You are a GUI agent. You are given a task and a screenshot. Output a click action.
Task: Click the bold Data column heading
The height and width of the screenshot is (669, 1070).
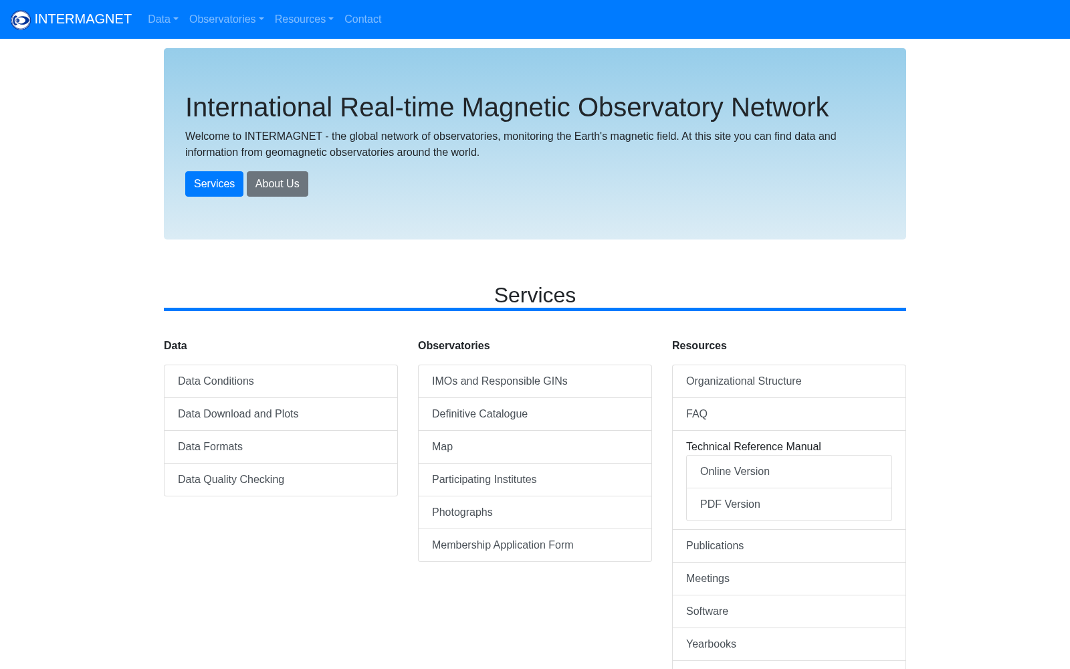click(175, 346)
